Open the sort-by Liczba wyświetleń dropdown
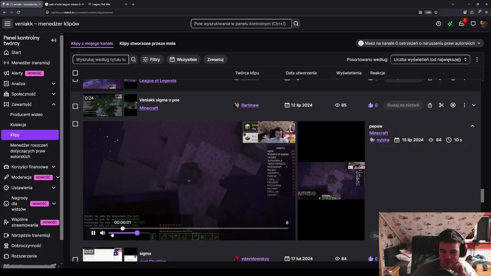This screenshot has height=276, width=491. coord(430,59)
